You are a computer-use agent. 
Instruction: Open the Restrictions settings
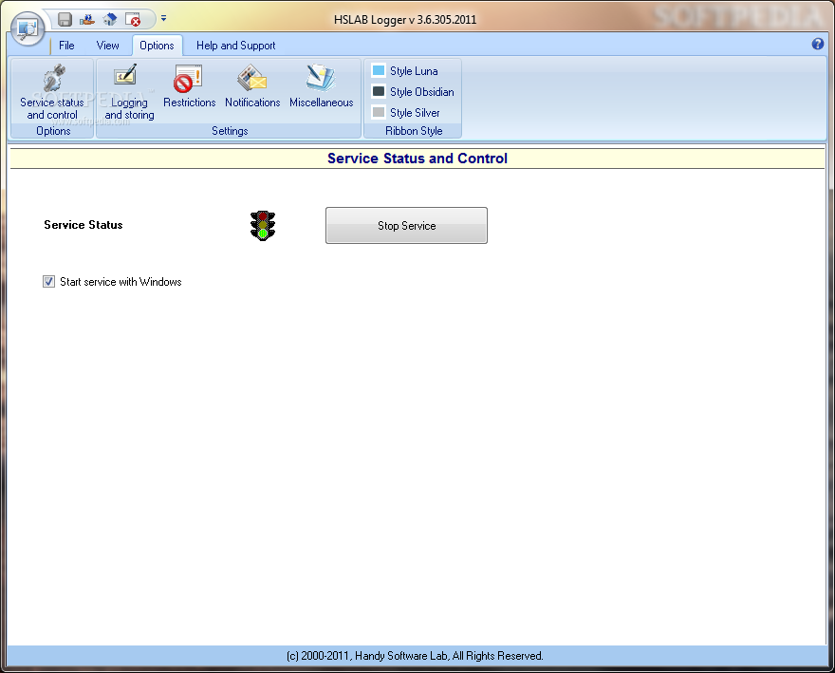click(x=190, y=86)
